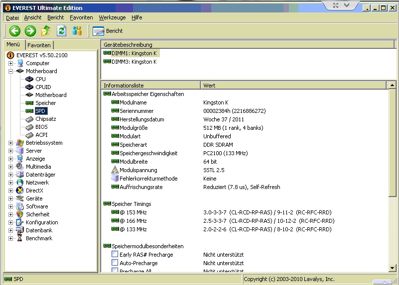
Task: Click the green Back arrow toolbar icon
Action: pos(15,31)
